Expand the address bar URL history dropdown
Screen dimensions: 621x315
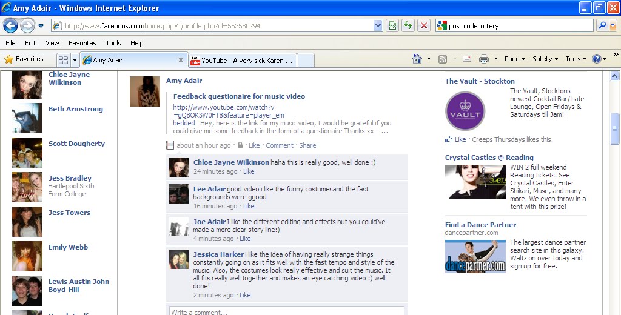[x=378, y=26]
